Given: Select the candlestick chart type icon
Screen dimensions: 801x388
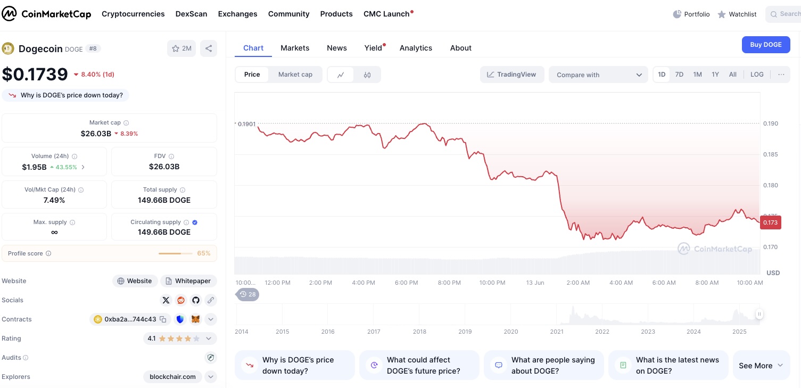Looking at the screenshot, I should [367, 75].
